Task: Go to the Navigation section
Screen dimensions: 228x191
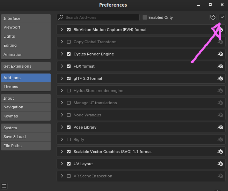Action: click(26, 107)
